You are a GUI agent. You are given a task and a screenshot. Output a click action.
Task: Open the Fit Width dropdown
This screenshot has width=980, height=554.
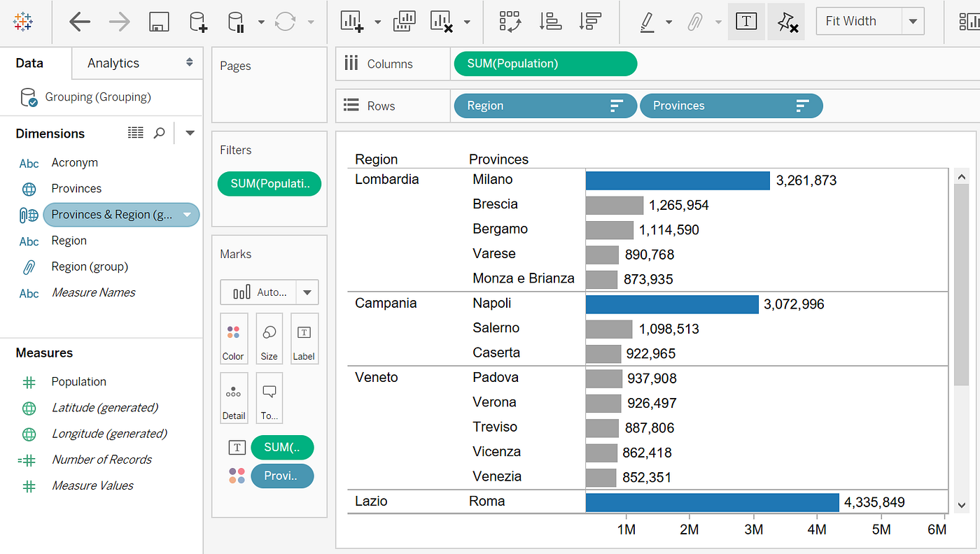tap(913, 21)
